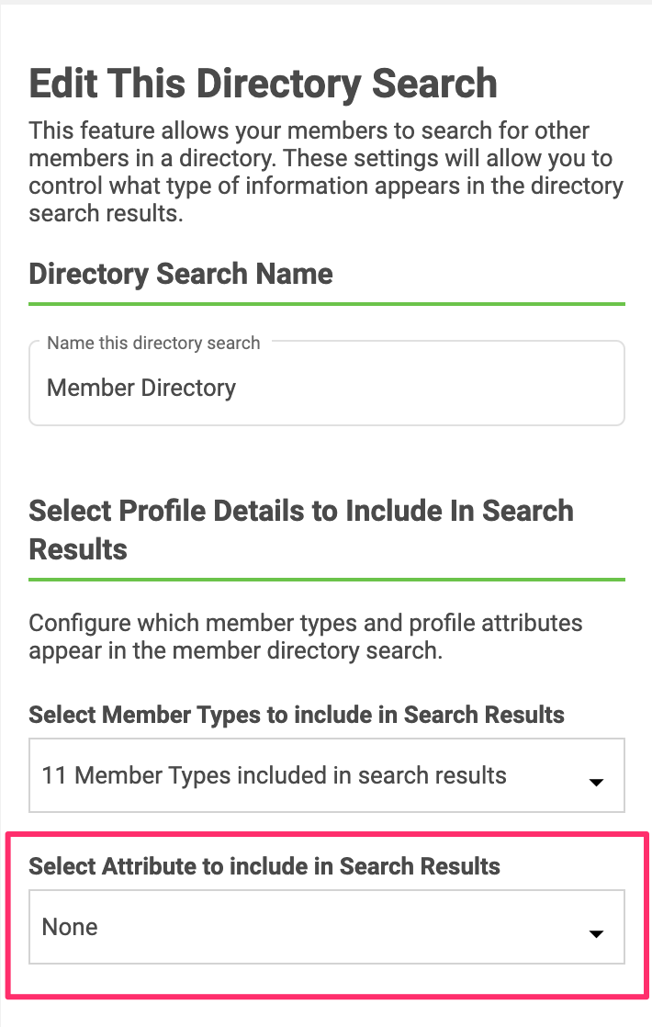652x1027 pixels.
Task: Click the Attribute dropdown arrow icon
Action: pos(596,934)
